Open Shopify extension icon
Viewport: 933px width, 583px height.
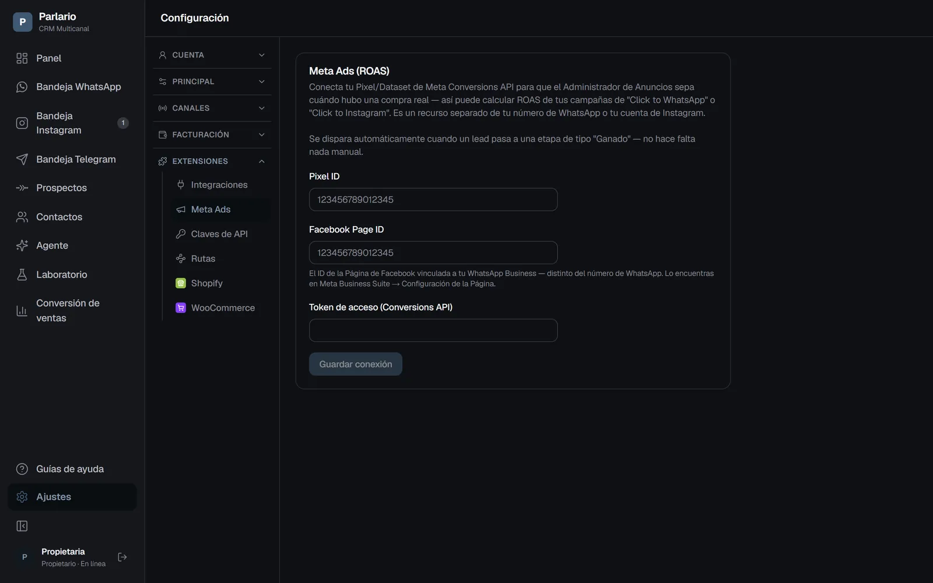coord(181,283)
